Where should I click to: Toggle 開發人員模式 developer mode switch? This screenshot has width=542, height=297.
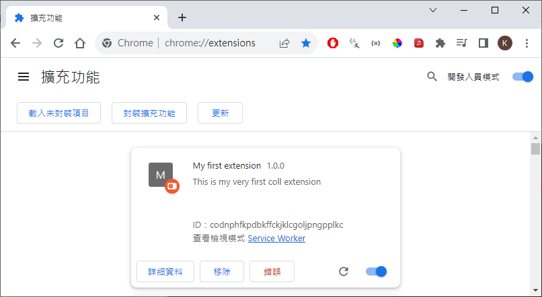point(522,77)
